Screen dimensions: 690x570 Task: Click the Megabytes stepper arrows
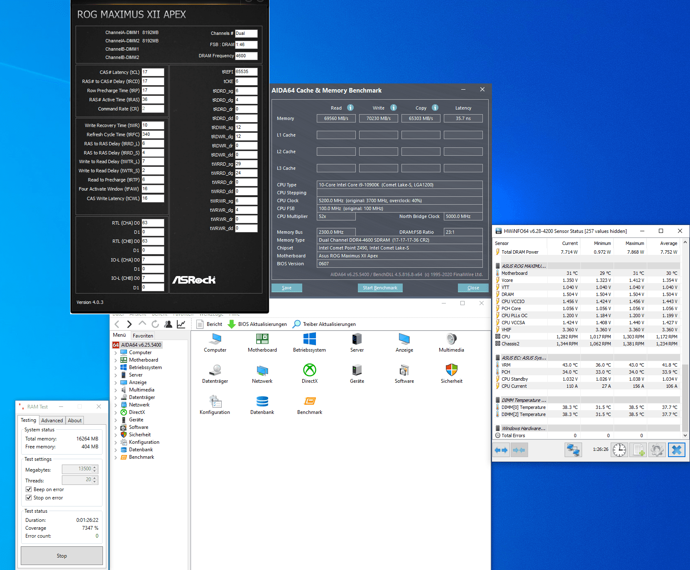pos(95,469)
